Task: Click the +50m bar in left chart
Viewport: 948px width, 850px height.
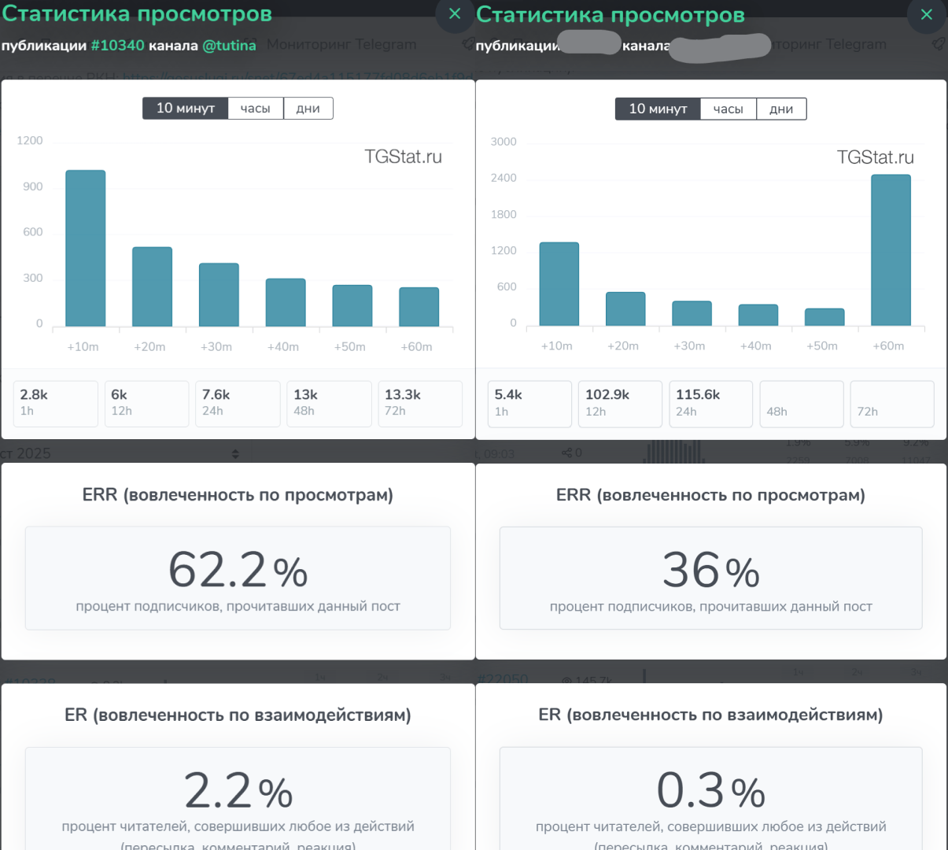Action: coord(352,305)
